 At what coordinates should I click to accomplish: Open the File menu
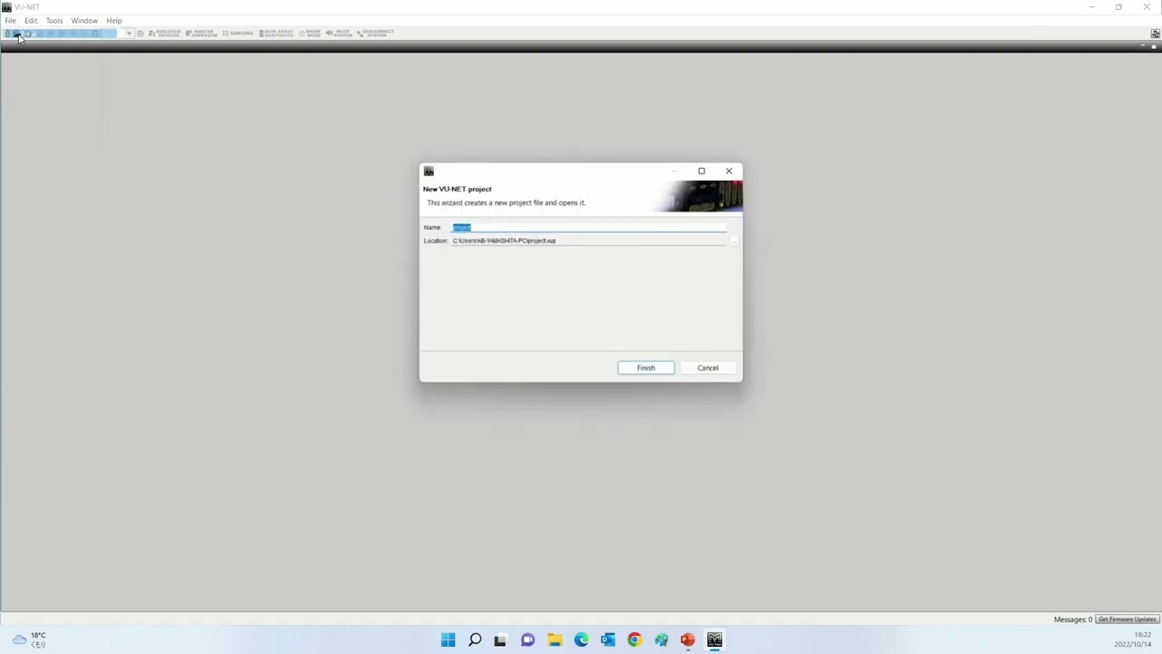[10, 20]
